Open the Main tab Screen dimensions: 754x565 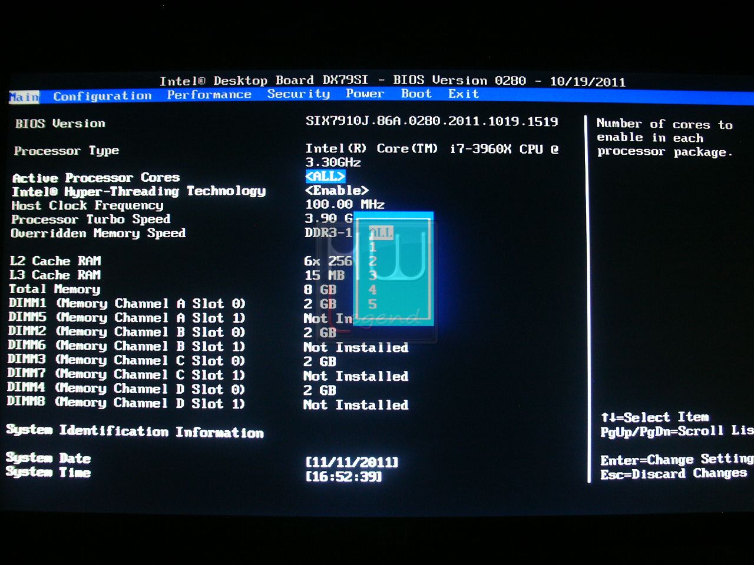[x=24, y=97]
